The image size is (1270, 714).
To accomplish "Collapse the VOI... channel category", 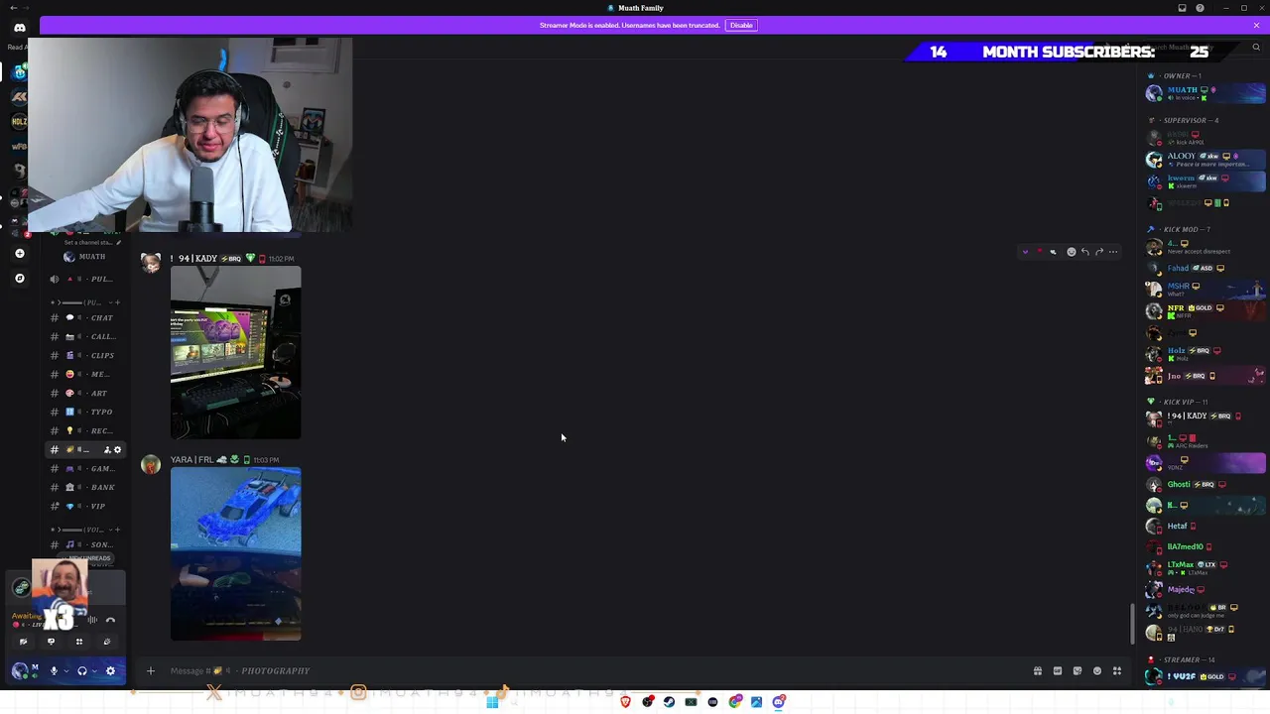I will [86, 530].
